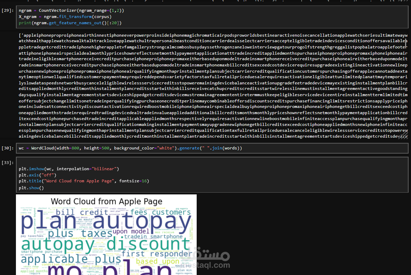The height and width of the screenshot is (275, 411).
Task: Click the ngram feature names output text
Action: pos(213,86)
